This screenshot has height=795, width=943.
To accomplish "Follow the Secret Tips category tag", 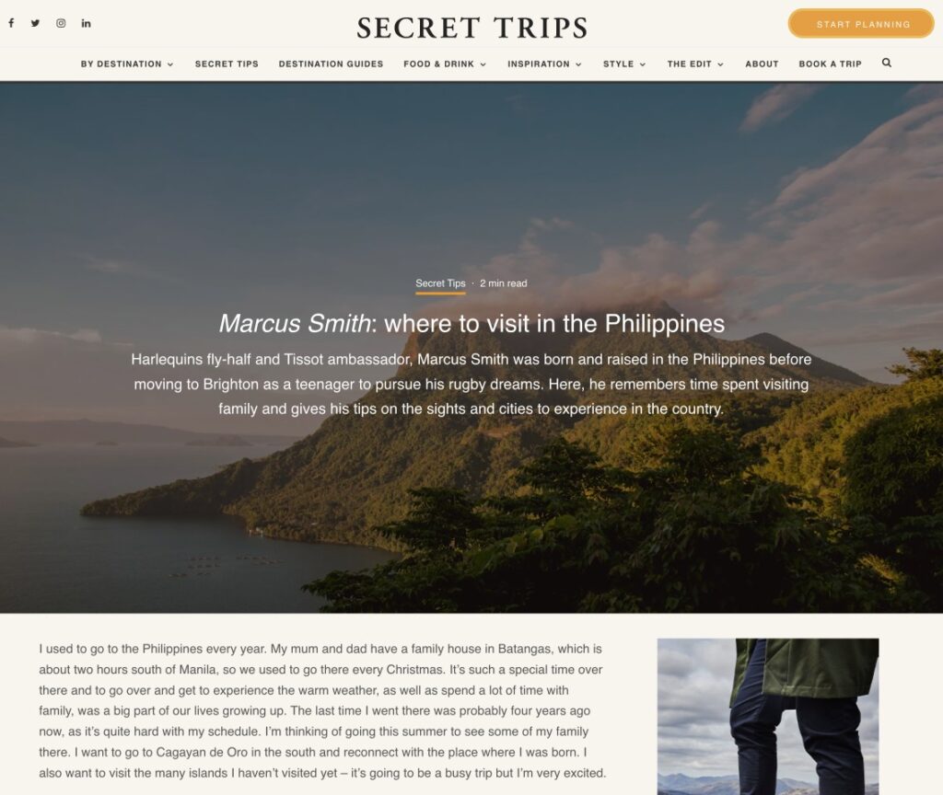I will click(440, 283).
